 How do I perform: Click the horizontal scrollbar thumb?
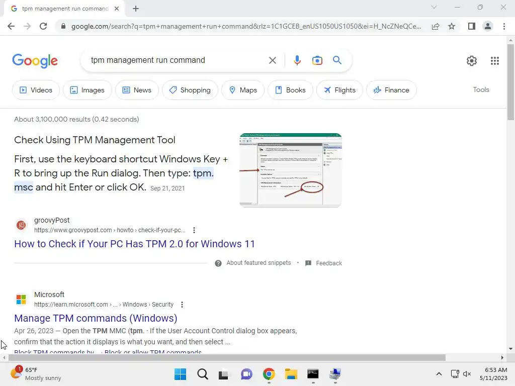(x=227, y=357)
